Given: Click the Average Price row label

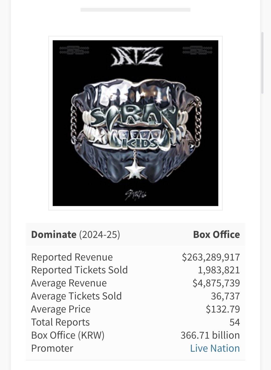Looking at the screenshot, I should 61,309.
